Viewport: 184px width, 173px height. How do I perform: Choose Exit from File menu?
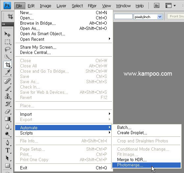coord(64,168)
